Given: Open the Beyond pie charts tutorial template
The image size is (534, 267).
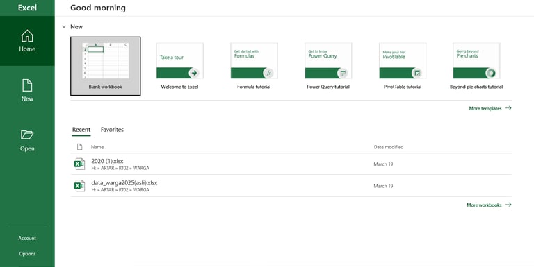Looking at the screenshot, I should (x=476, y=67).
